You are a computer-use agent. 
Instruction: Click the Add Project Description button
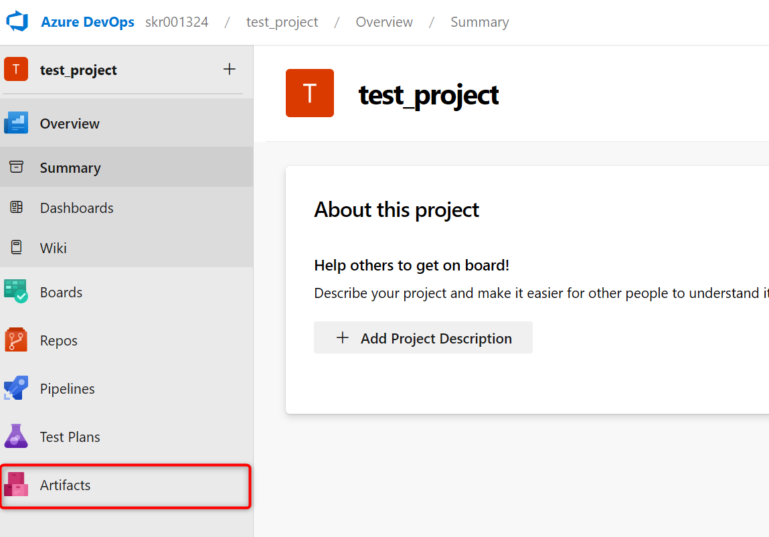click(x=423, y=338)
